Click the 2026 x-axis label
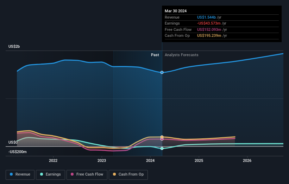 click(247, 160)
